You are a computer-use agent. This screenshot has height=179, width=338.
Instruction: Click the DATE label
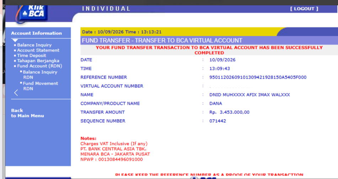86,60
